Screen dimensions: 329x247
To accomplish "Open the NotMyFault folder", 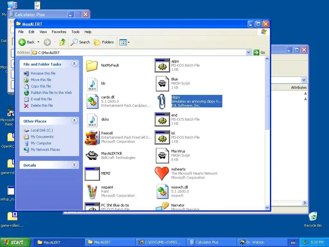I will click(x=92, y=66).
